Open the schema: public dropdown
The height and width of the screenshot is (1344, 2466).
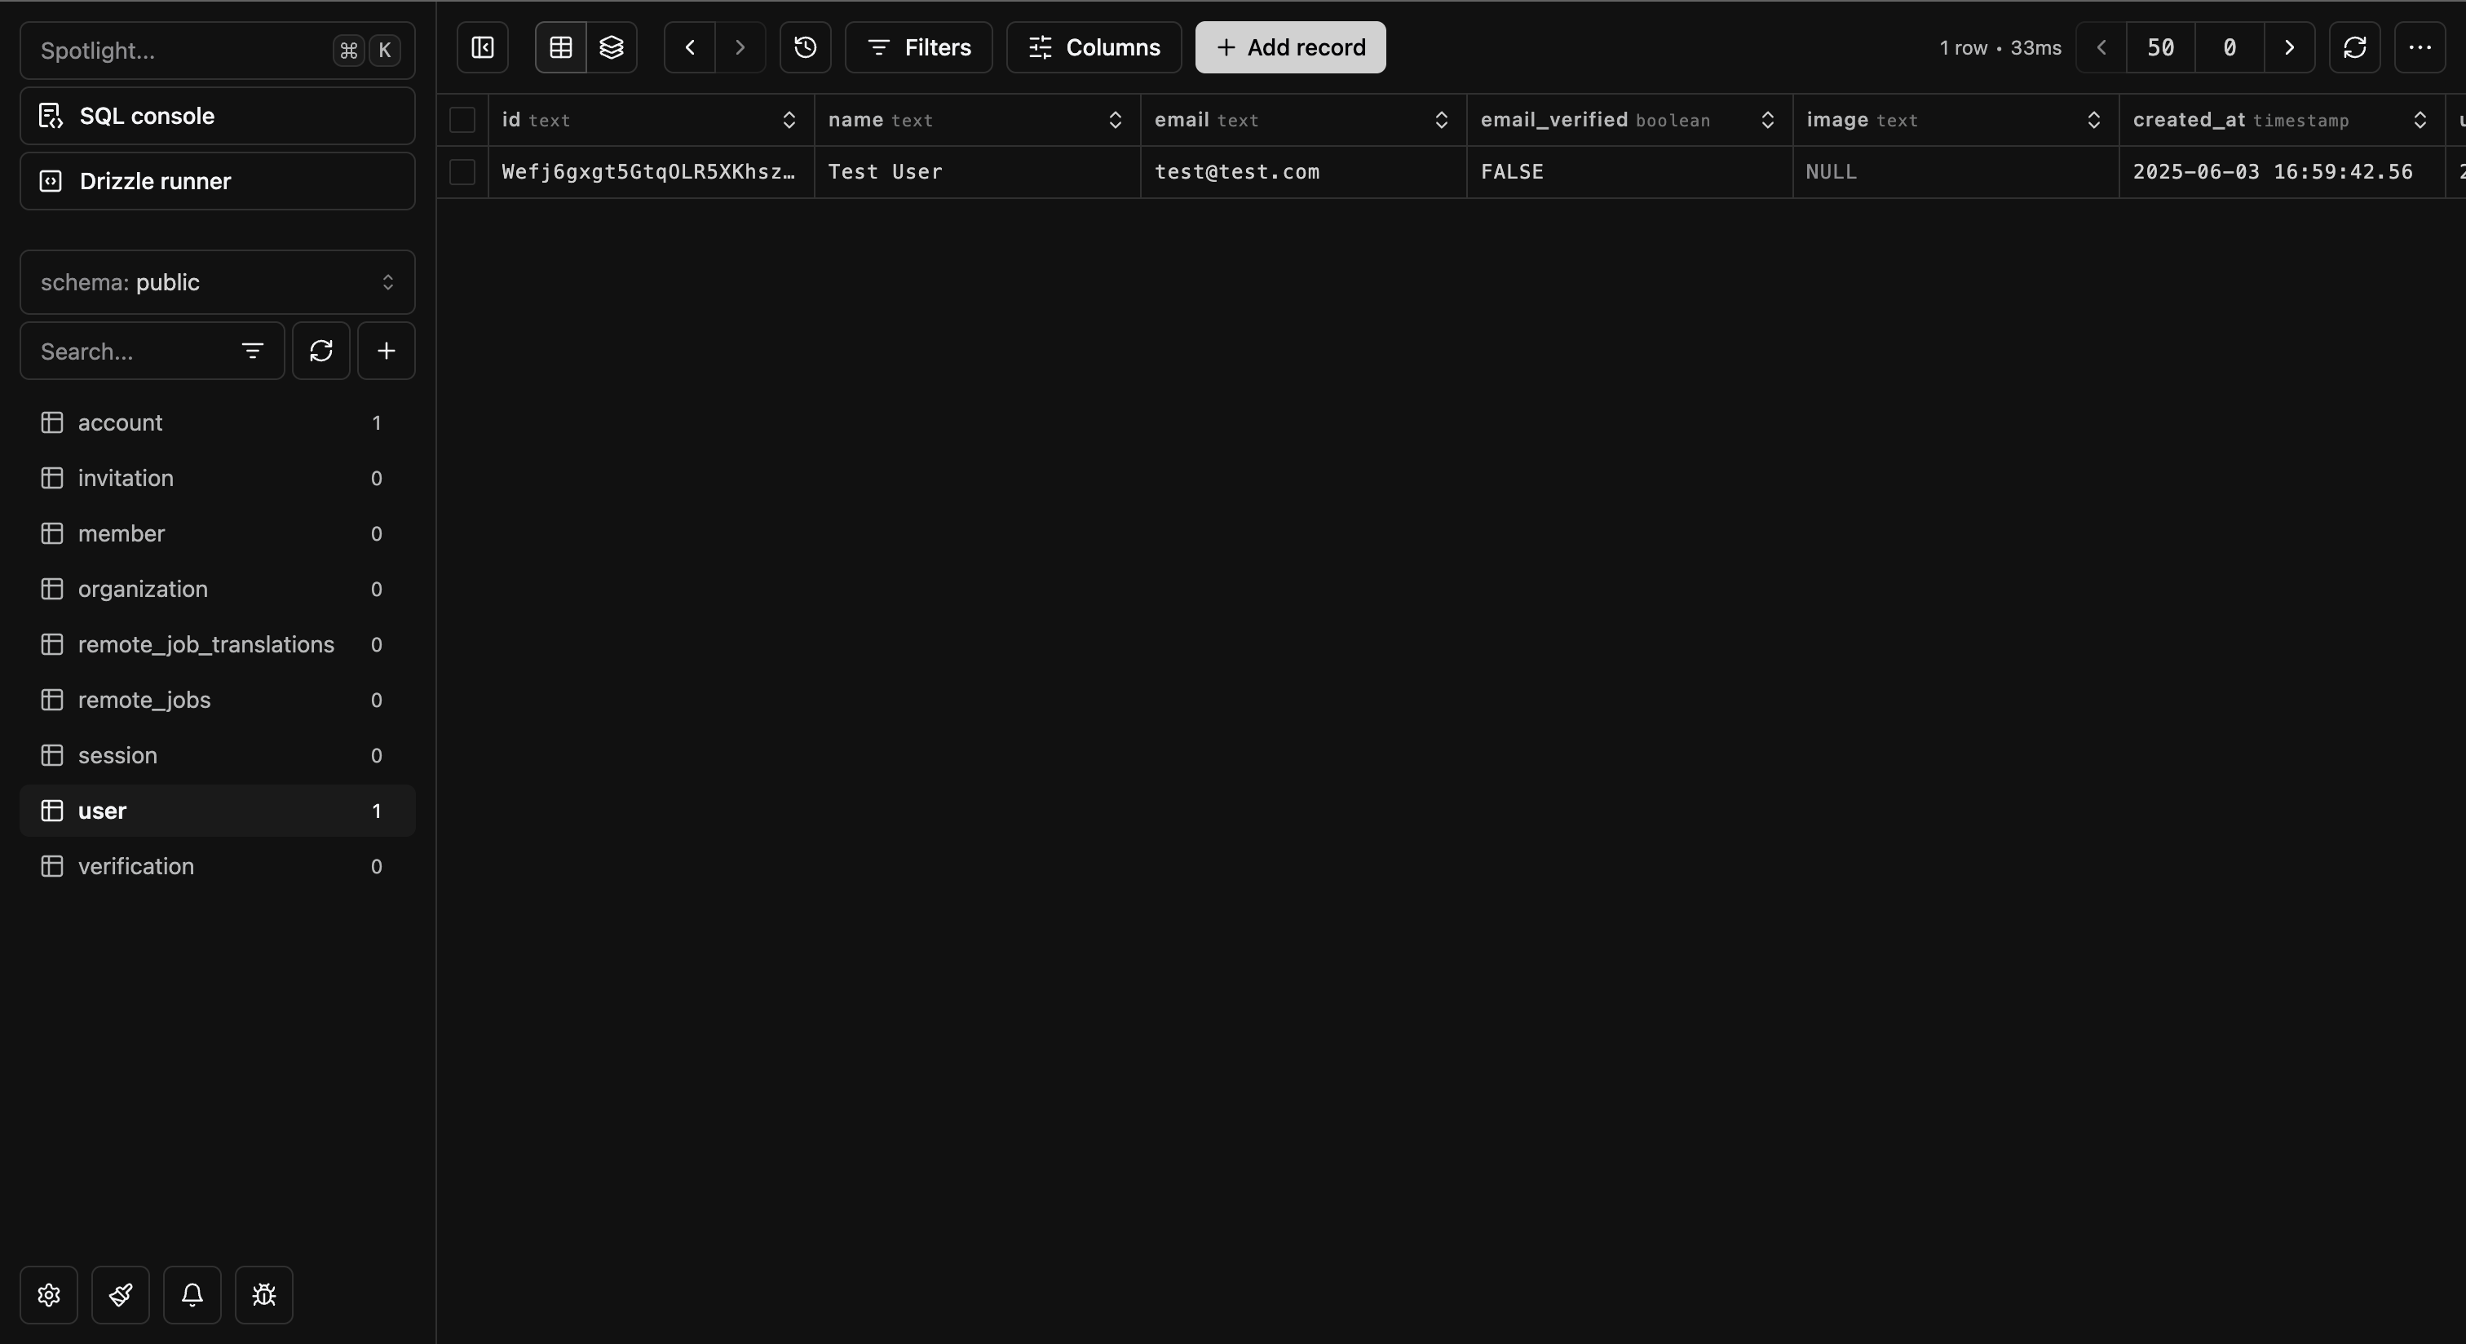(217, 282)
